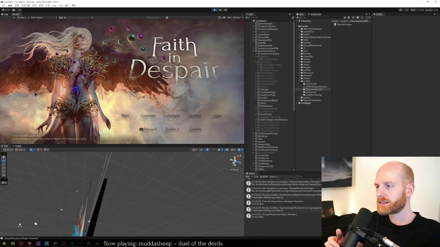Click Credits in the game menu
Image resolution: width=440 pixels, height=247 pixels.
(196, 129)
